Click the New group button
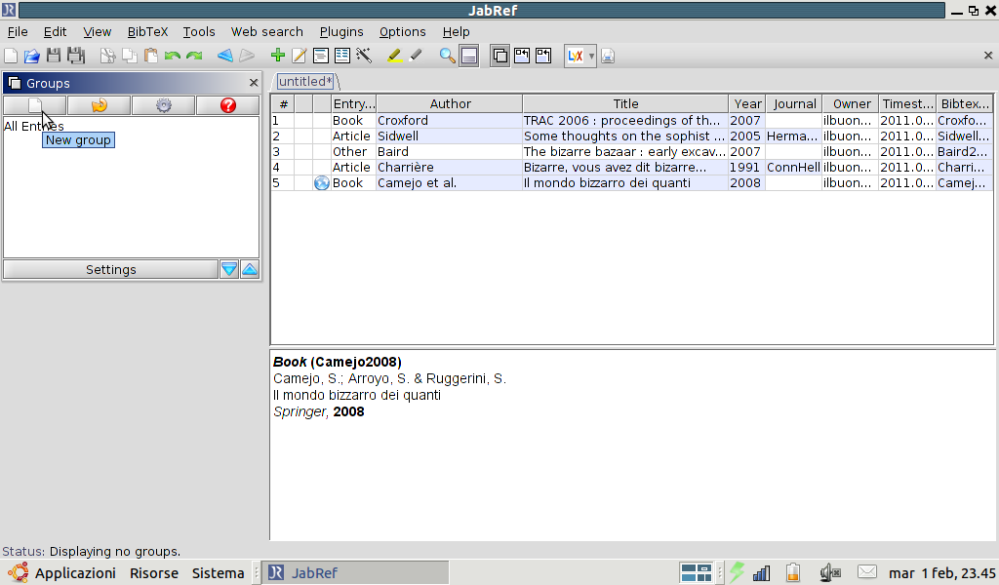 pyautogui.click(x=35, y=105)
